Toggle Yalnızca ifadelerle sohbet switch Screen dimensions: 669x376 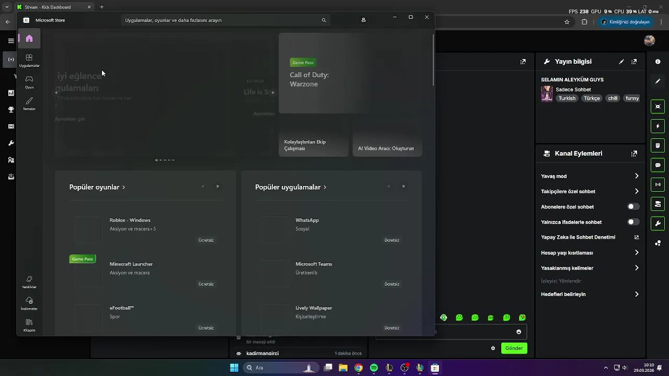(x=633, y=222)
